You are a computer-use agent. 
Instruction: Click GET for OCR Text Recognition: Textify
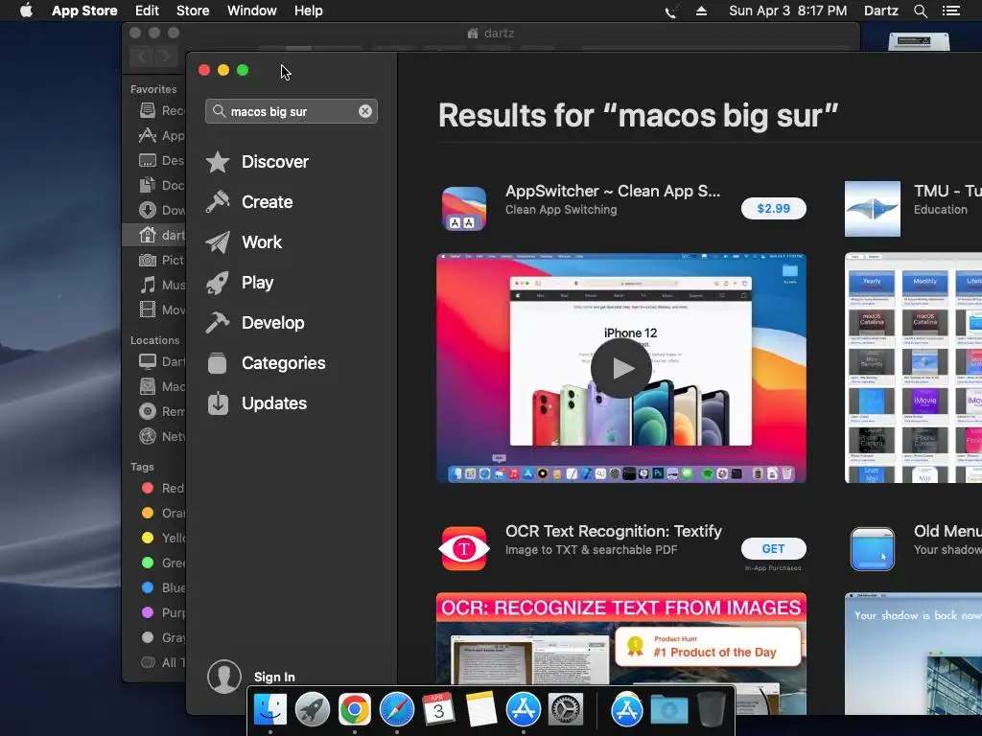[774, 549]
